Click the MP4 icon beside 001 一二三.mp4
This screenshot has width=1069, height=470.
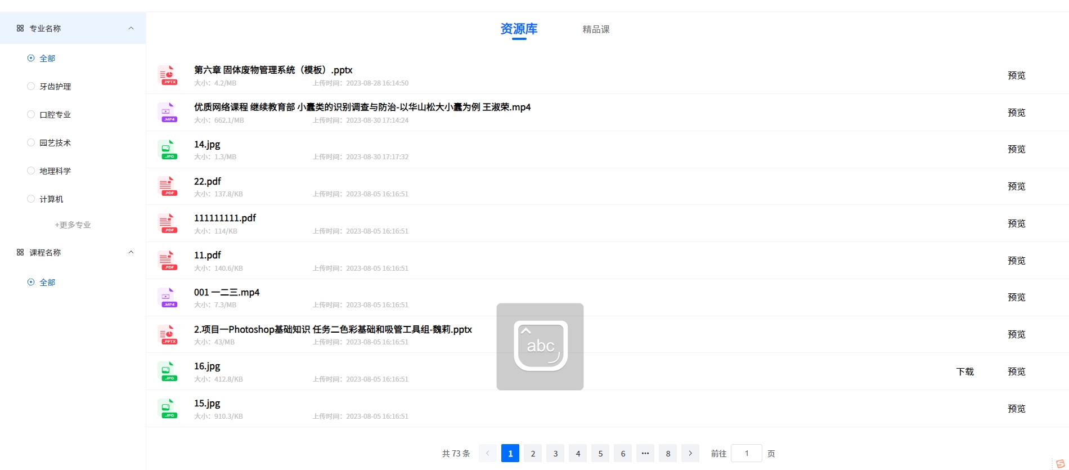(x=168, y=297)
